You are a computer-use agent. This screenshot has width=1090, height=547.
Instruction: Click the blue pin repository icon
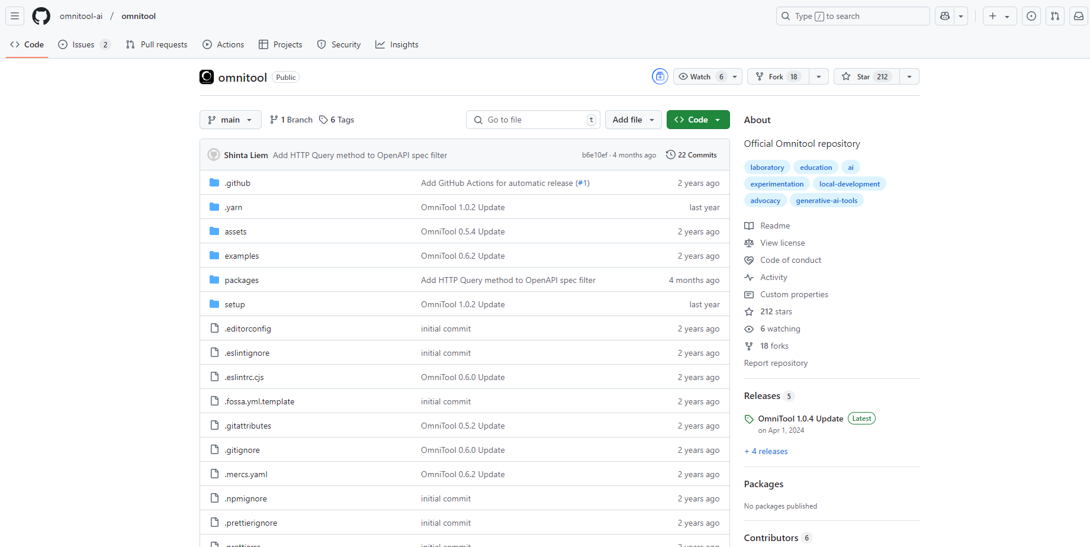(x=660, y=76)
